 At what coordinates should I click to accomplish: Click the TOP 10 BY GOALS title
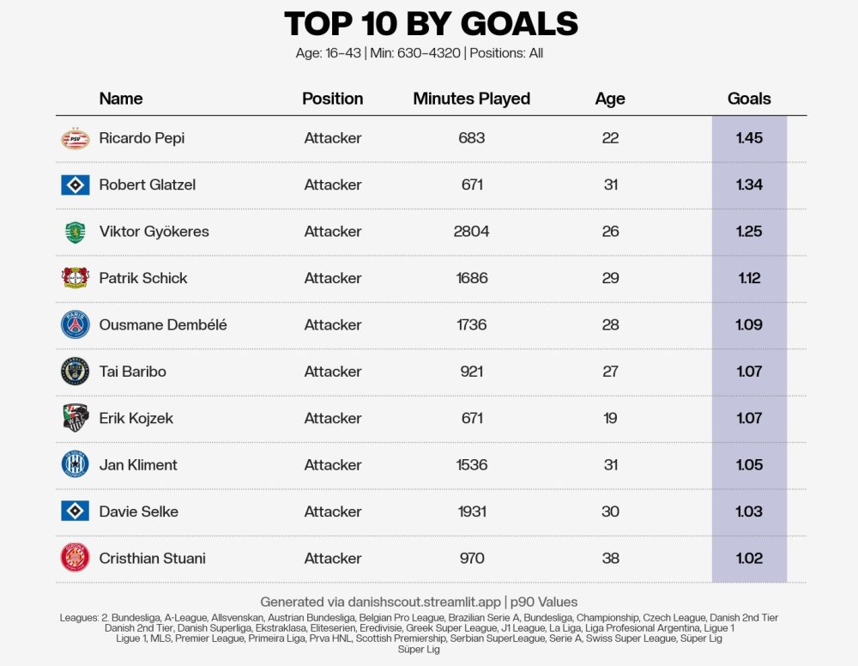(432, 24)
